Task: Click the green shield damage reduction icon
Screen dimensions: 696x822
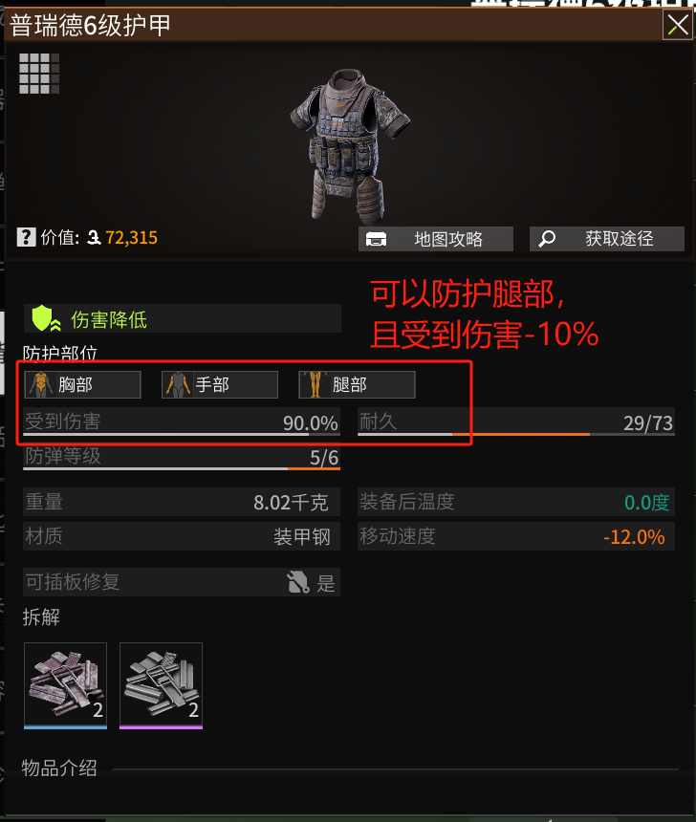Action: pos(47,318)
